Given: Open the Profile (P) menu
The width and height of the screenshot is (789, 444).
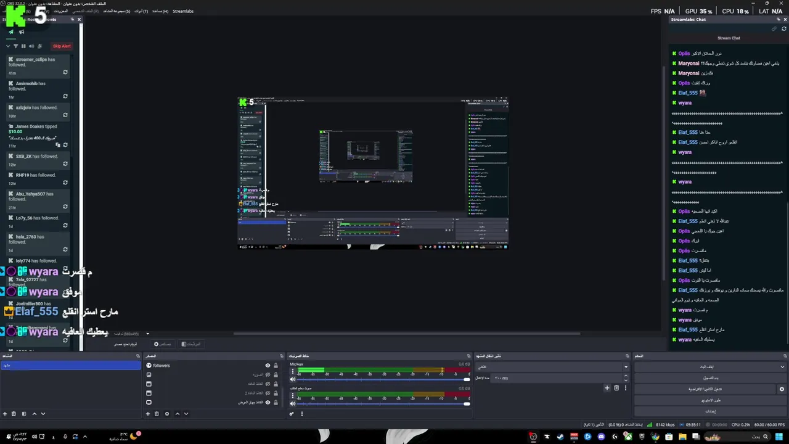Looking at the screenshot, I should click(86, 11).
